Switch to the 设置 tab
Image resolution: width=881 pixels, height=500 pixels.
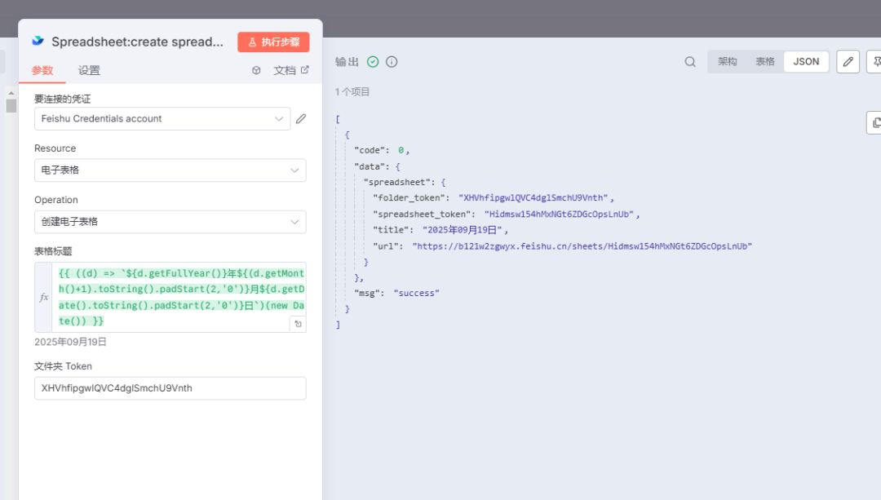(x=89, y=70)
